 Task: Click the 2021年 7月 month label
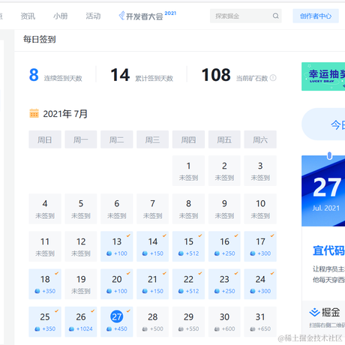tap(65, 114)
